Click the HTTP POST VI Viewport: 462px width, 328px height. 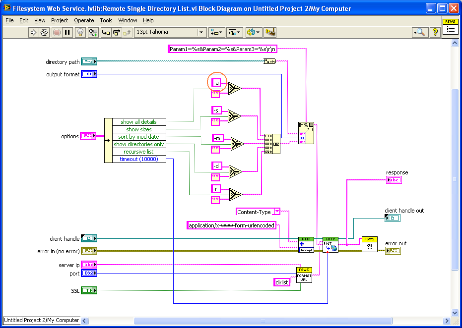330,245
